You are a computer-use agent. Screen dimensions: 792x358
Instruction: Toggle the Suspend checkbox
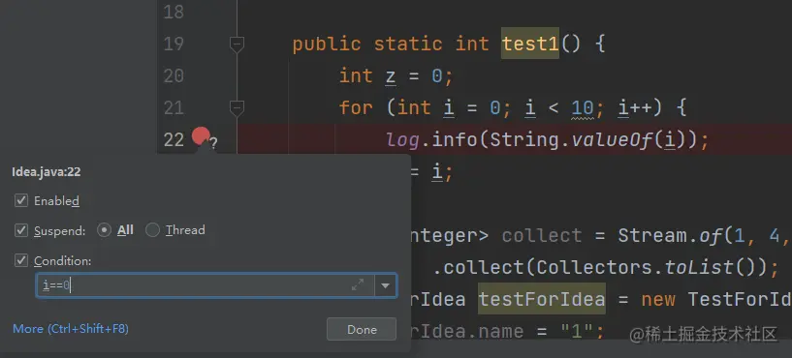(x=20, y=230)
